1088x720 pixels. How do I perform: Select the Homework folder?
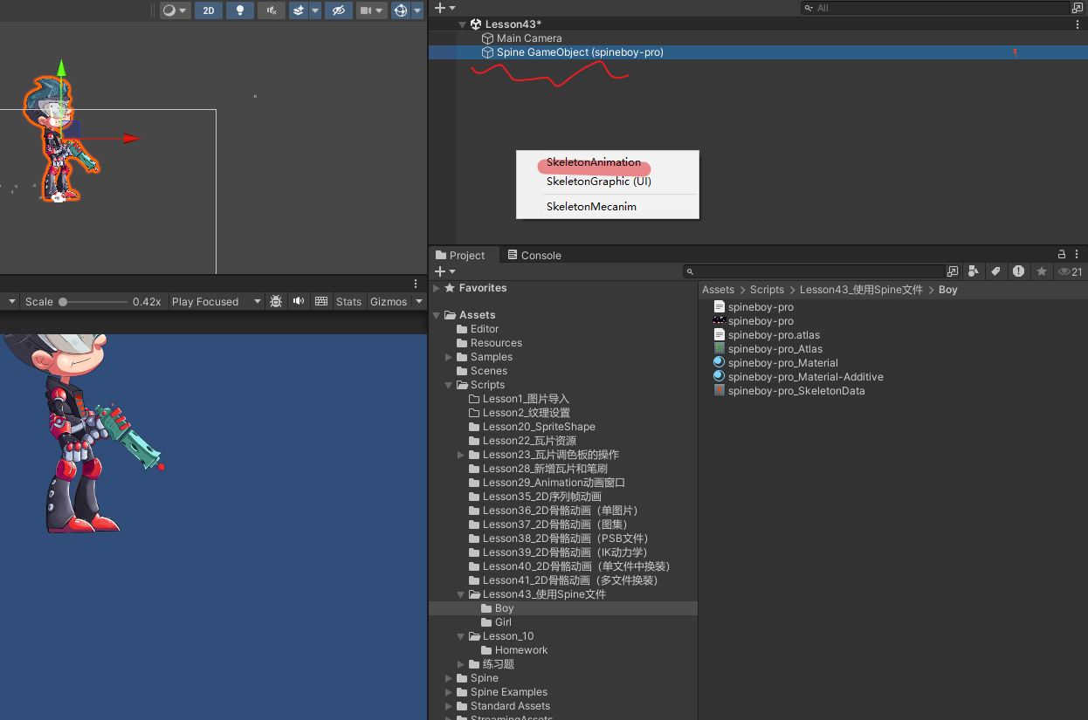(514, 650)
